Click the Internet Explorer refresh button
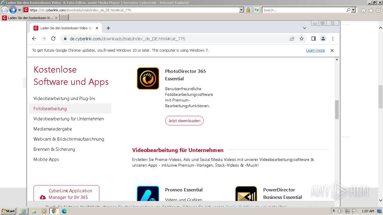Screen dimensions: 383x215 [256, 10]
